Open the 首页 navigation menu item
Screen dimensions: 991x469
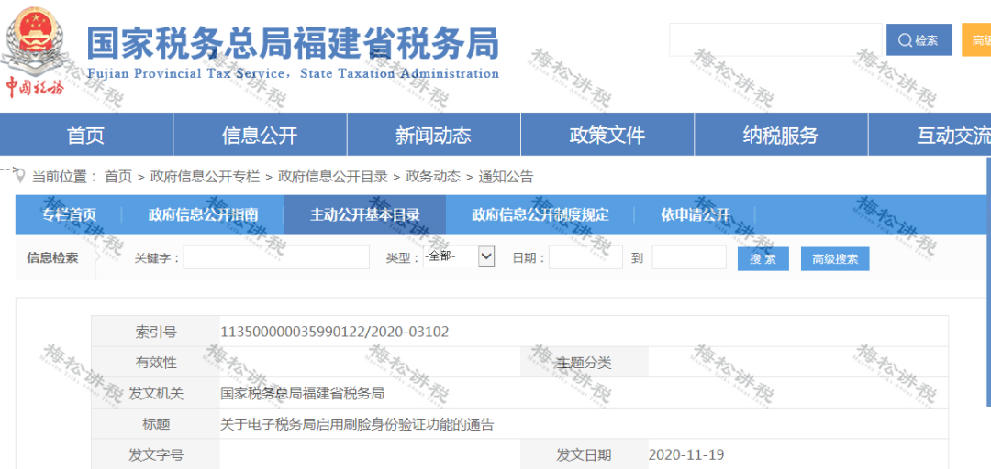[x=86, y=135]
